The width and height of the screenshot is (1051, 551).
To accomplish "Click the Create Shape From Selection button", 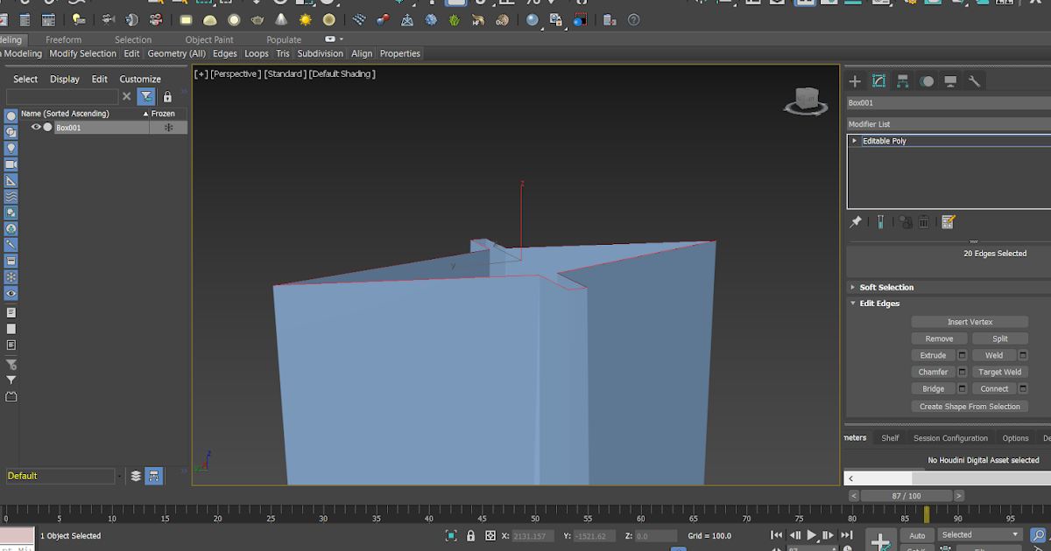I will coord(969,406).
